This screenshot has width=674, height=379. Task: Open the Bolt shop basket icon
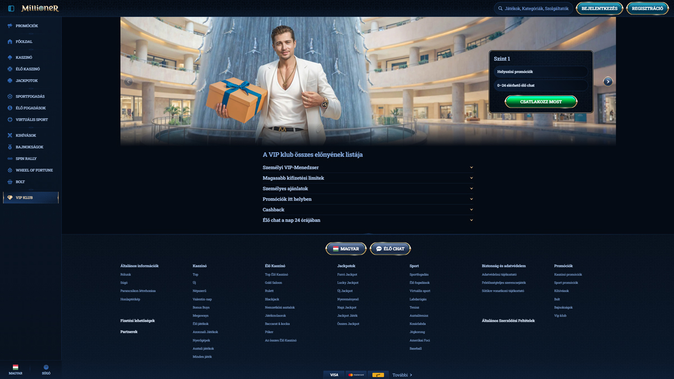[x=10, y=182]
